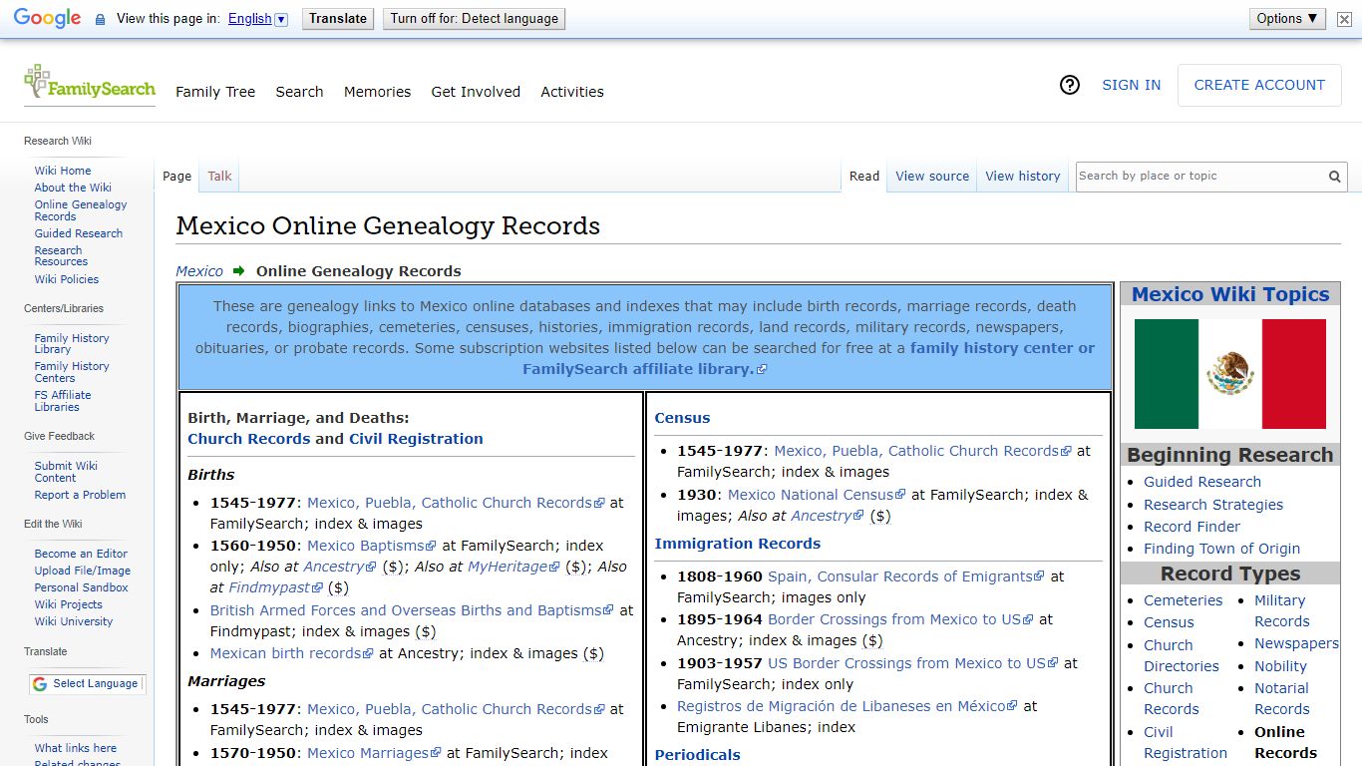Open the help question mark icon
1362x766 pixels.
click(1070, 85)
